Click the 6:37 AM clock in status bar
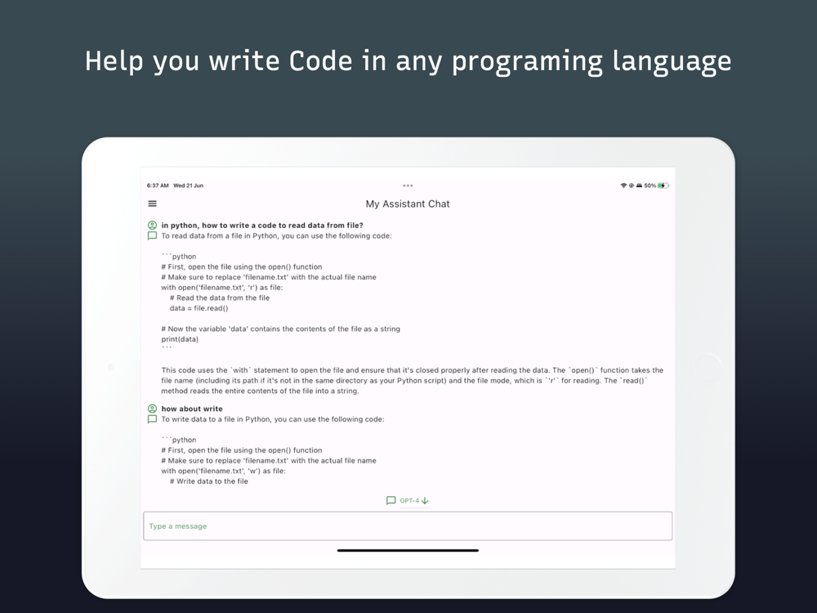Screen dimensions: 817x613 (x=158, y=186)
